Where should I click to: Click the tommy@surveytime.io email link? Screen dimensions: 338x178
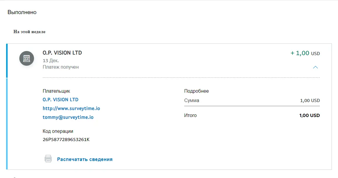click(68, 117)
